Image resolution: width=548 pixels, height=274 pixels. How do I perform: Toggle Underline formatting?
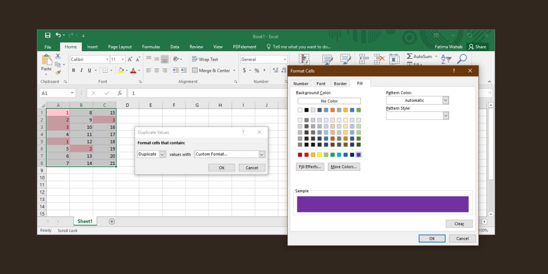coord(89,70)
